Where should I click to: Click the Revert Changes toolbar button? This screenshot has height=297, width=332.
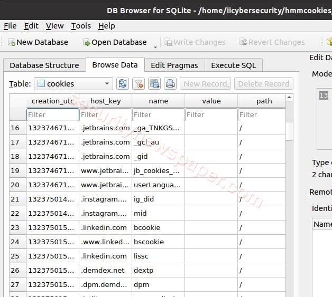(272, 42)
